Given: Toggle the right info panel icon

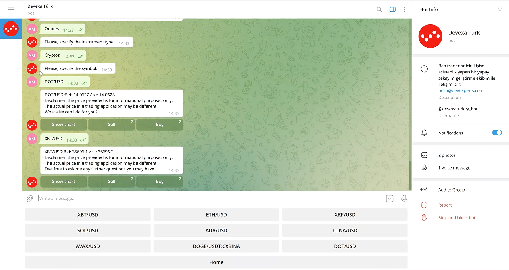Looking at the screenshot, I should tap(393, 9).
